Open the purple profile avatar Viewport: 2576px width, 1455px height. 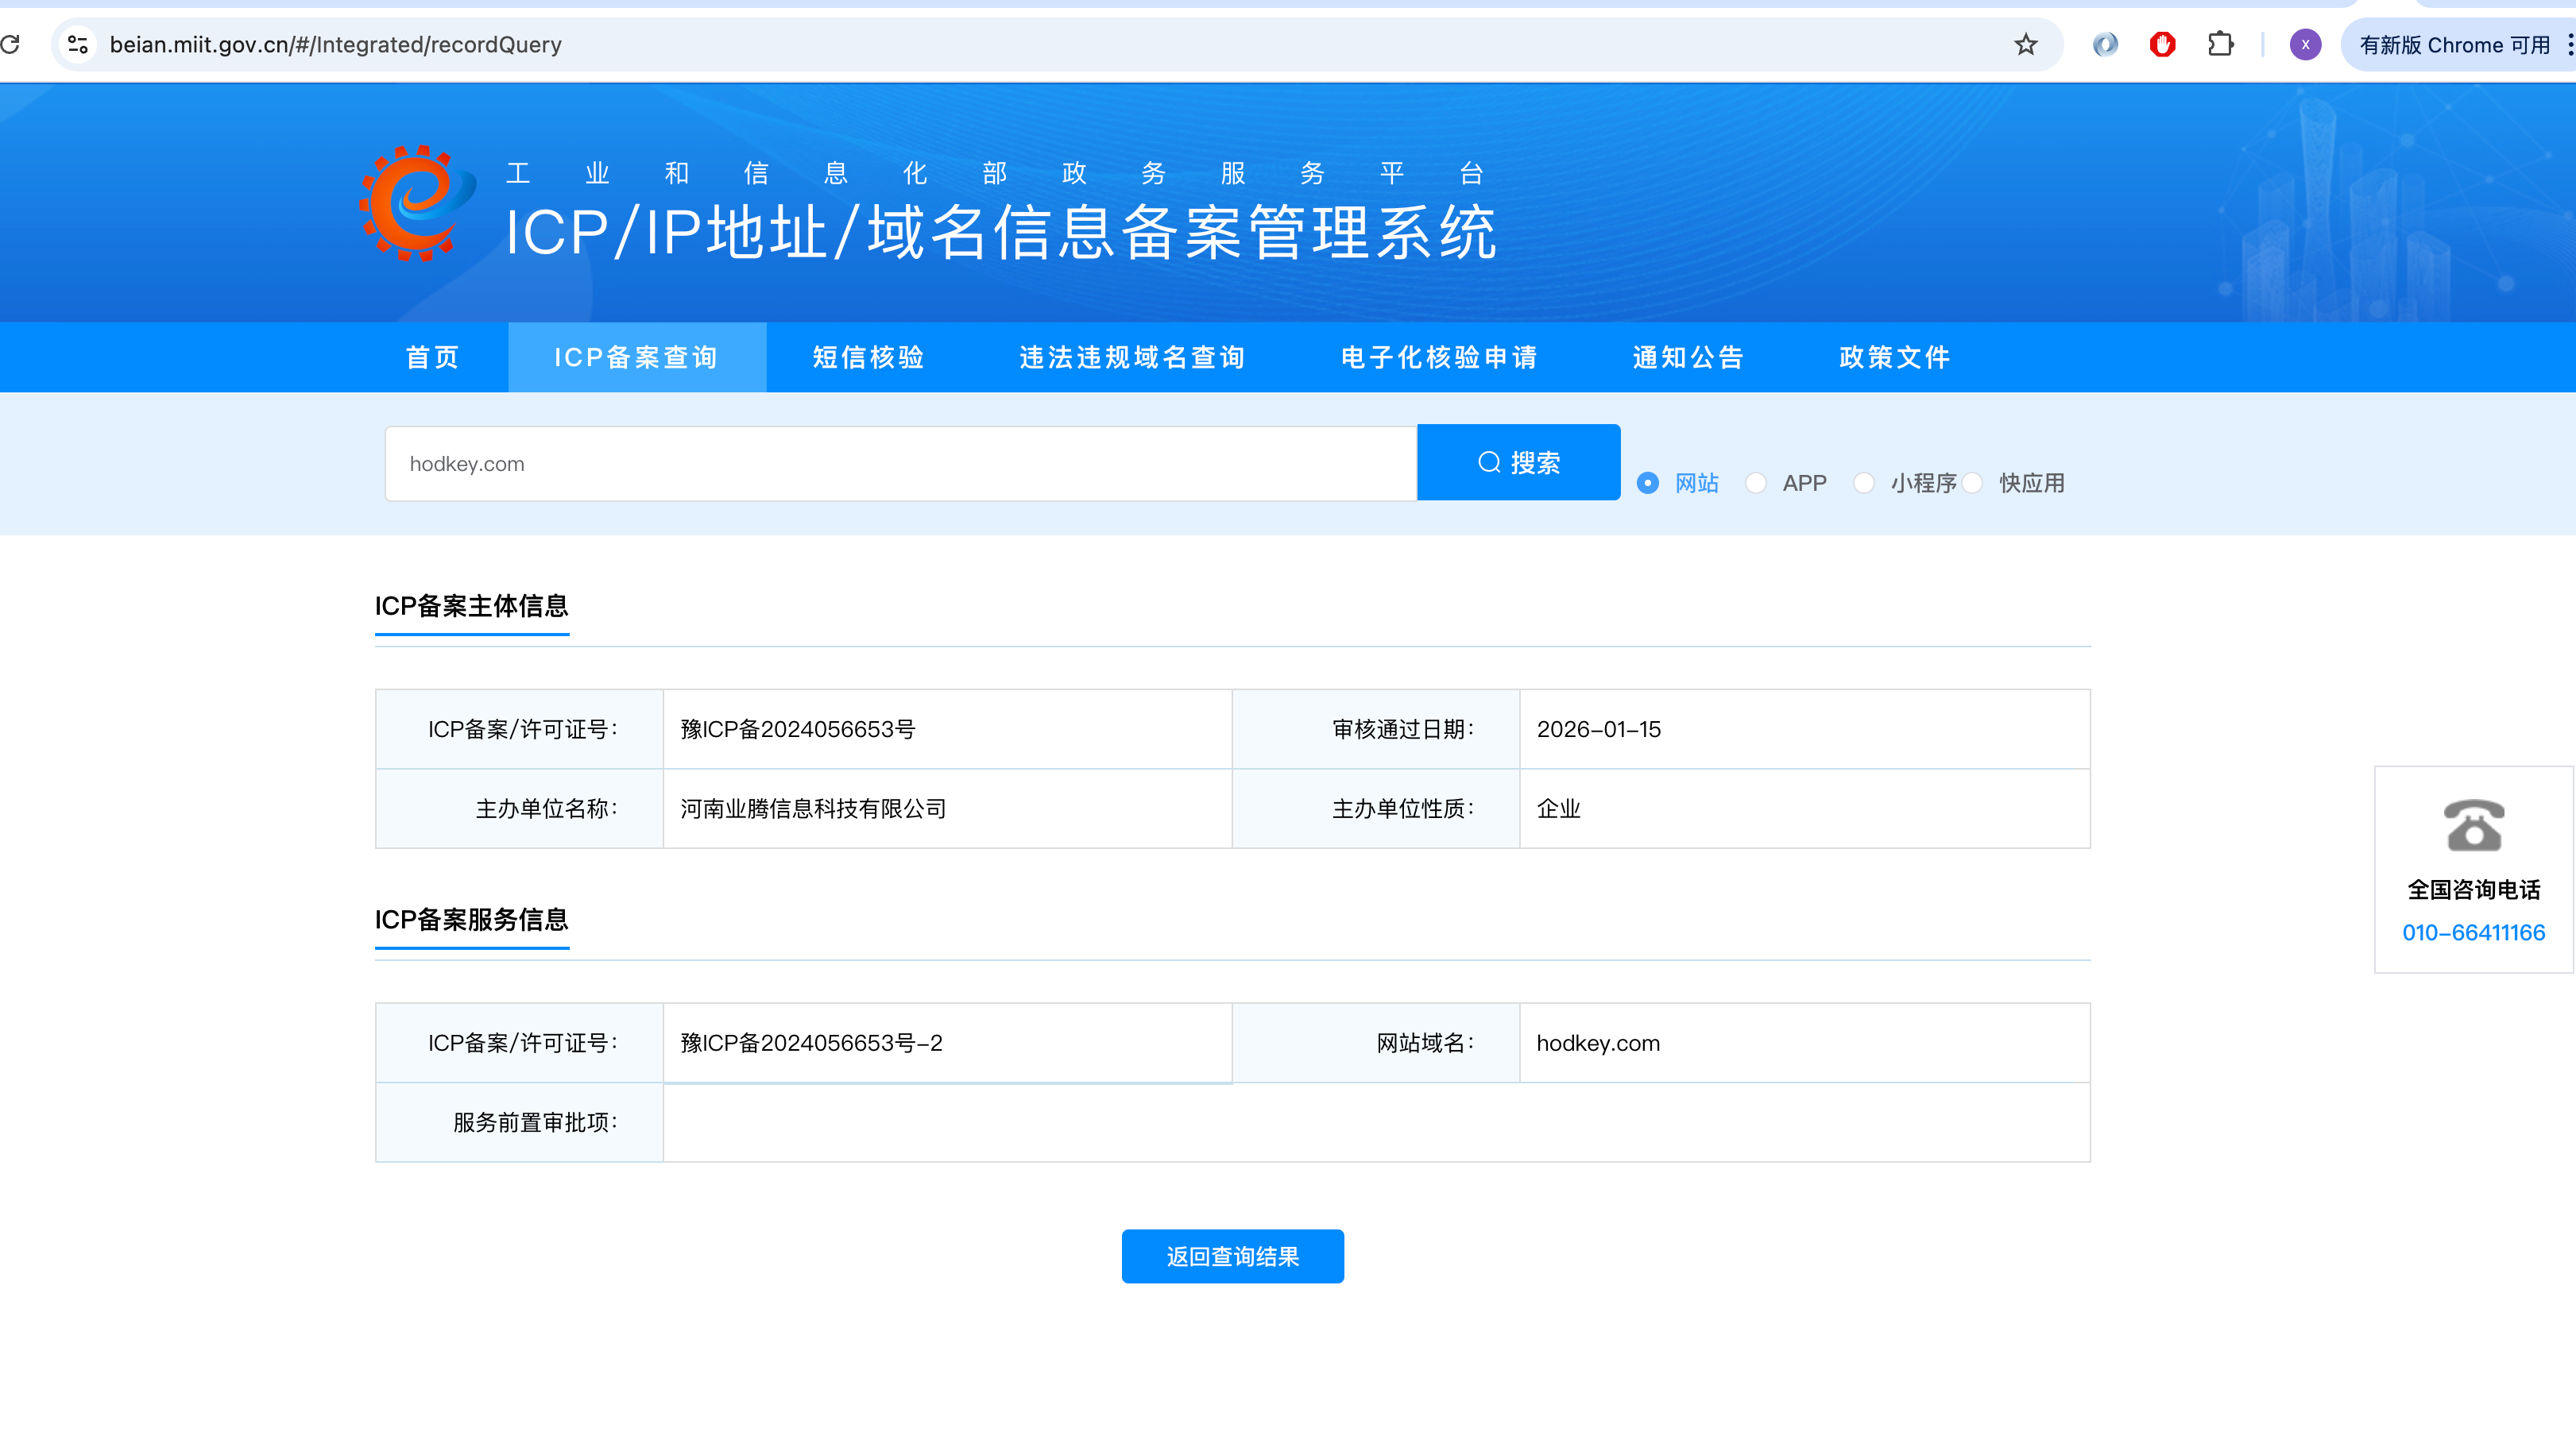coord(2305,44)
